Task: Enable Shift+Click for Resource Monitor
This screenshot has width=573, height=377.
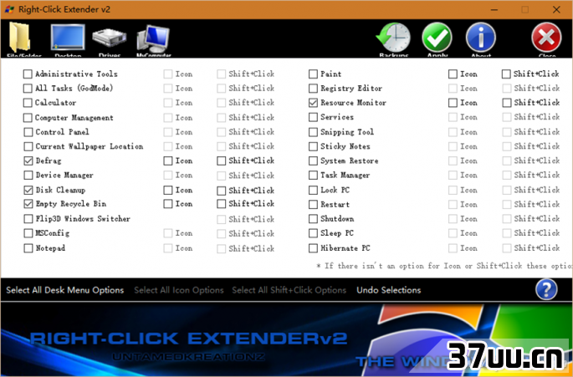Action: coord(506,103)
